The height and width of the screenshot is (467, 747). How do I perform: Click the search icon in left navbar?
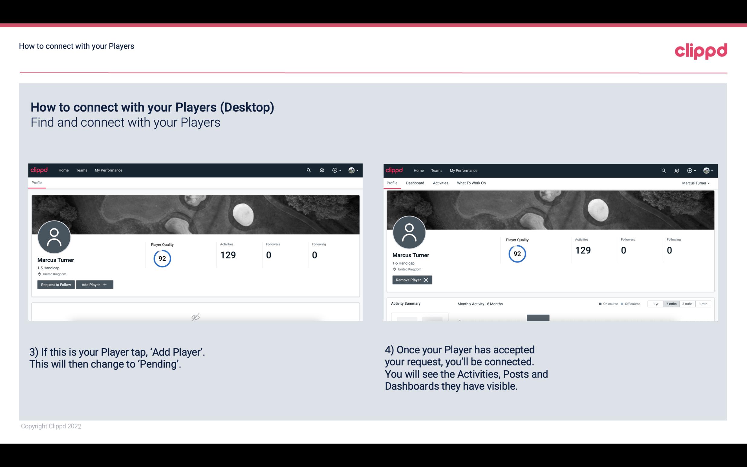point(308,170)
